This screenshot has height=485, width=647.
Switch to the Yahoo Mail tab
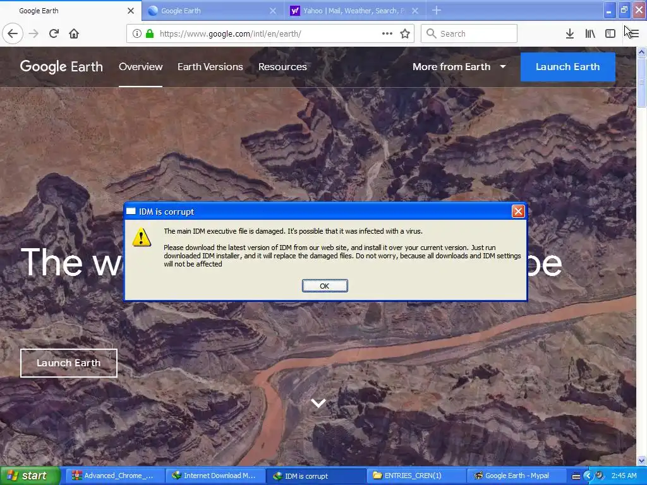(x=354, y=11)
